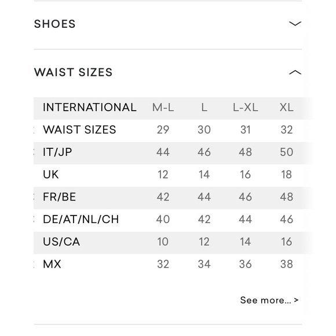Click the US/CA row label

[61, 242]
